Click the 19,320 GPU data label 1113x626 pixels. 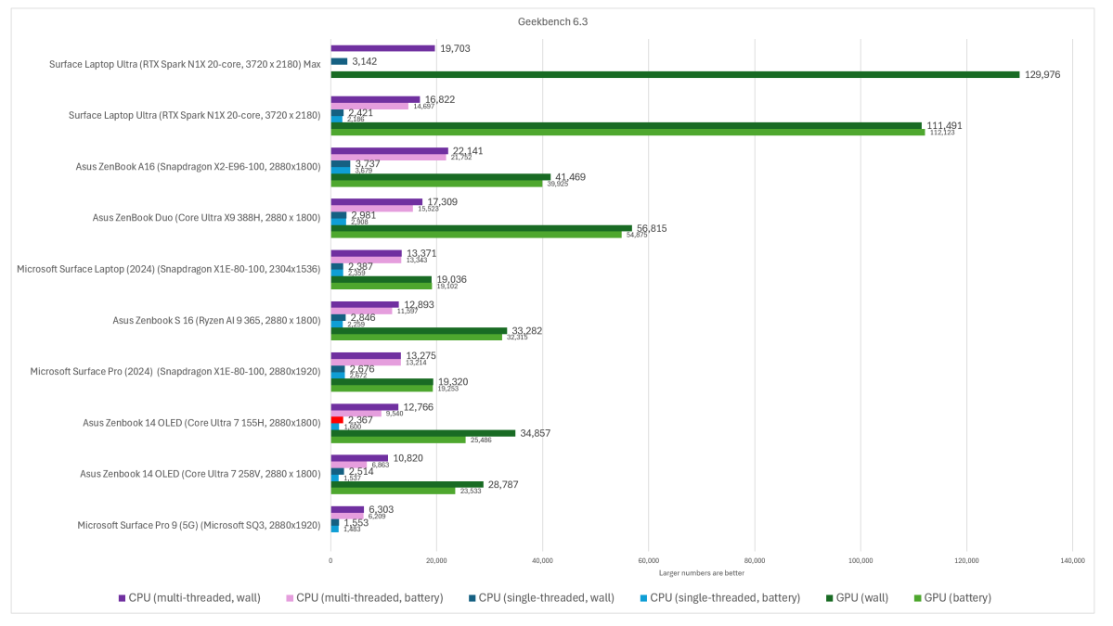pos(453,381)
